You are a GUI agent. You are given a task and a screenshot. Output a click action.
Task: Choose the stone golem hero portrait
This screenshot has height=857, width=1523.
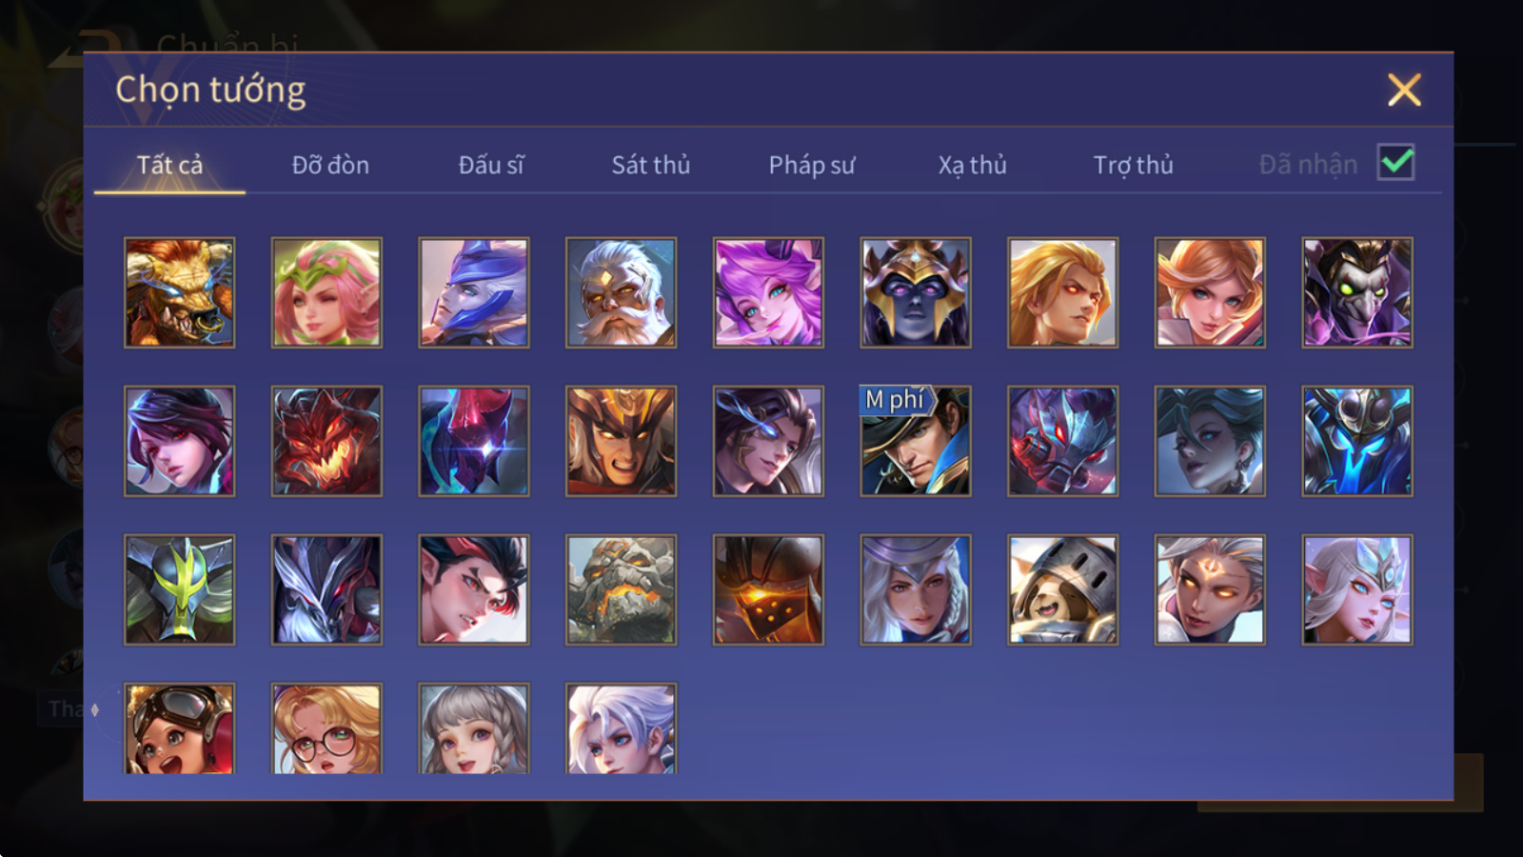point(621,589)
